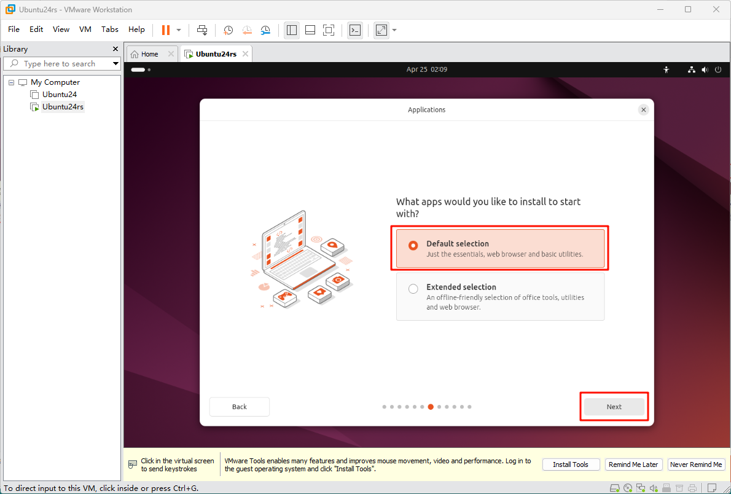Viewport: 731px width, 494px height.
Task: Open the Edit menu
Action: (36, 29)
